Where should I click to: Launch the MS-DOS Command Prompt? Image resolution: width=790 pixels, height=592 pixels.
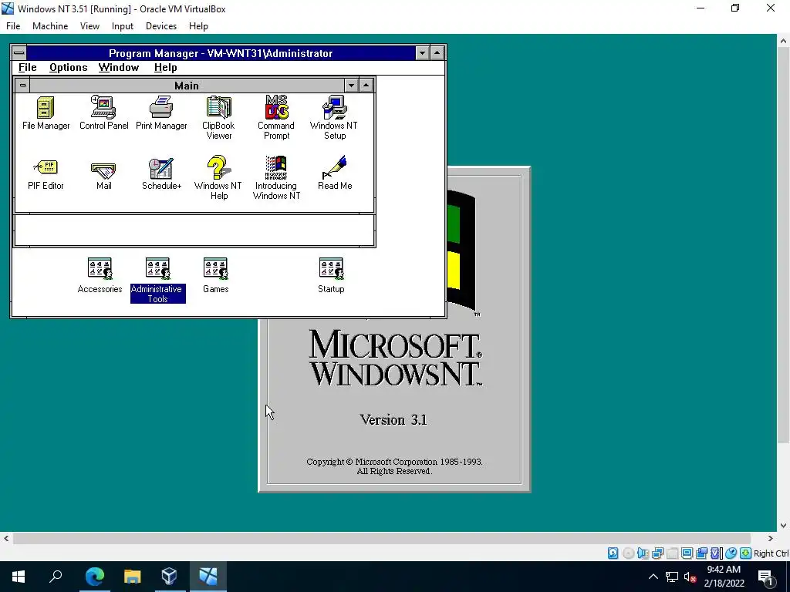[x=276, y=118]
